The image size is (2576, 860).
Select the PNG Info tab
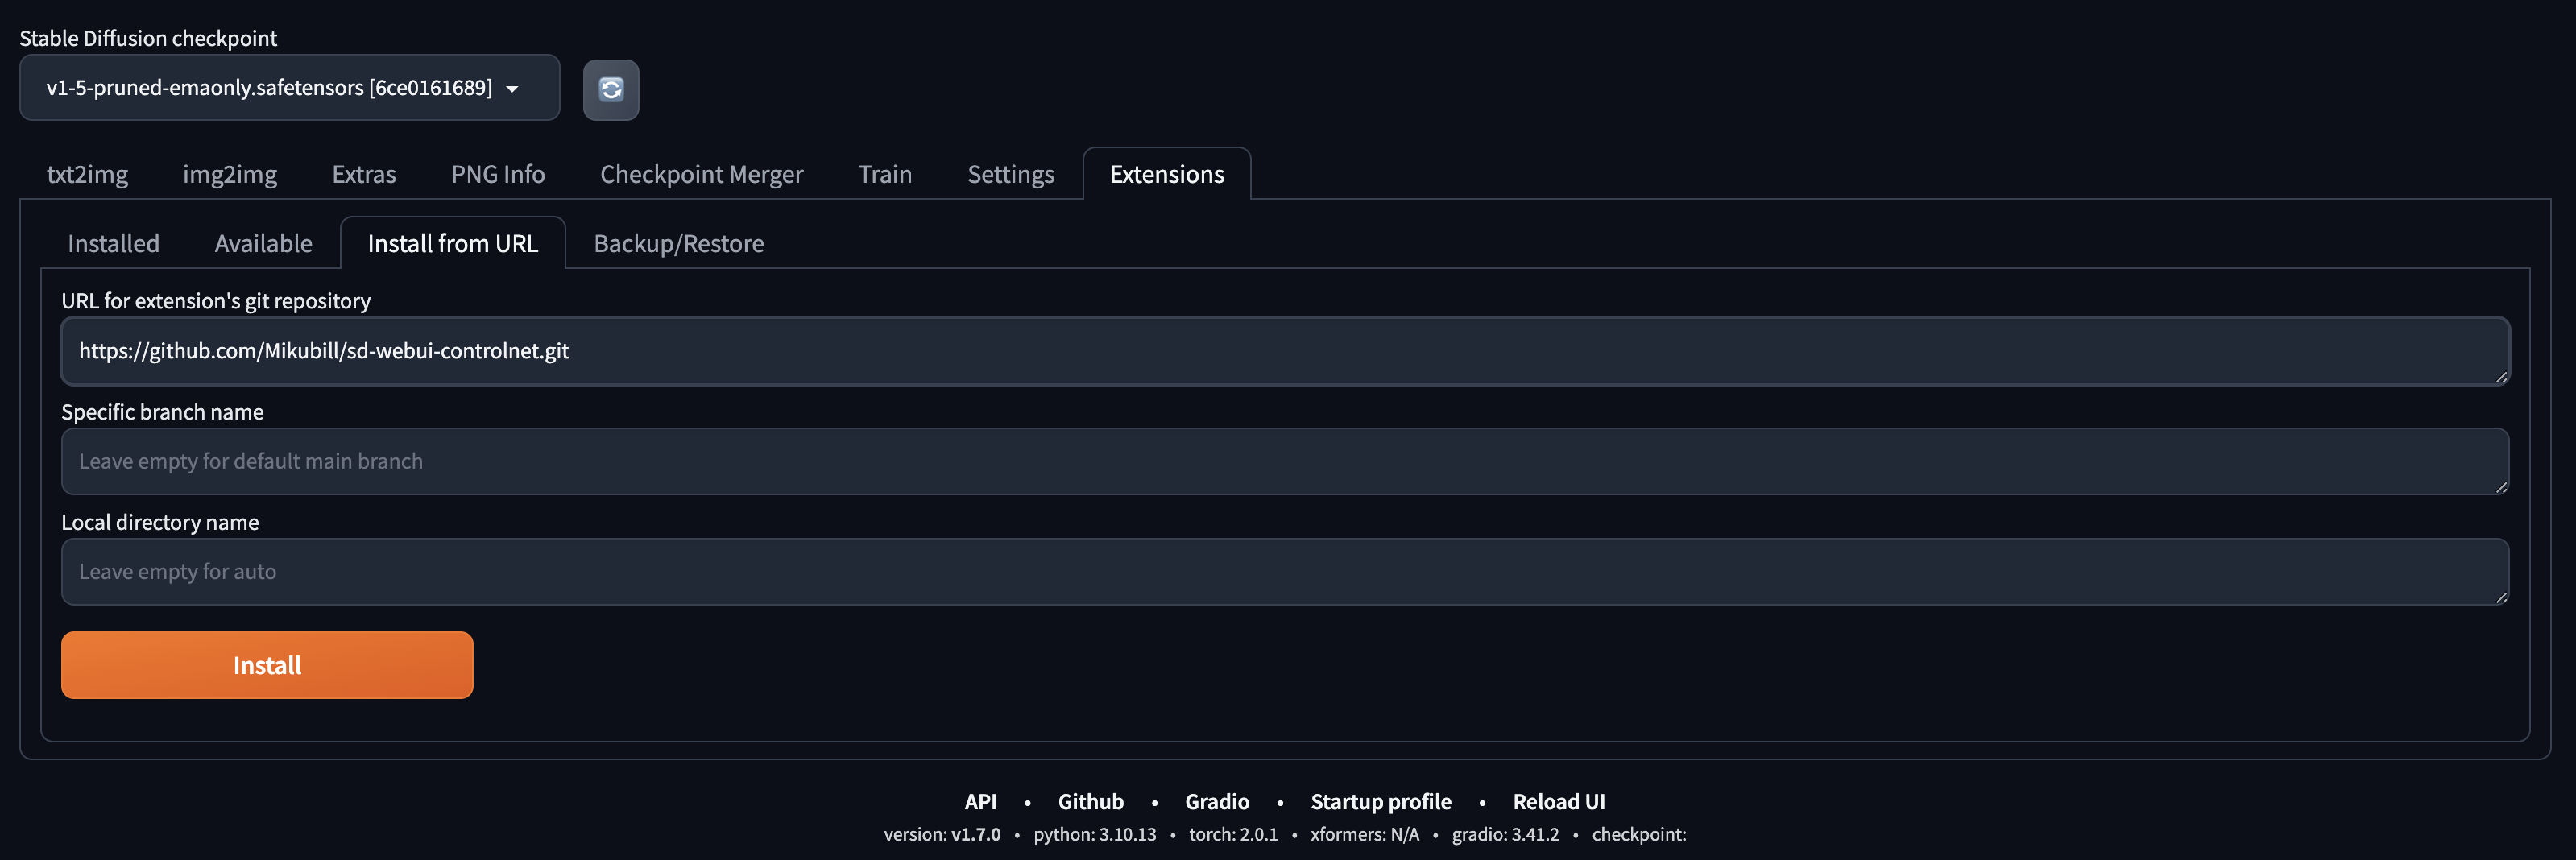tap(497, 174)
